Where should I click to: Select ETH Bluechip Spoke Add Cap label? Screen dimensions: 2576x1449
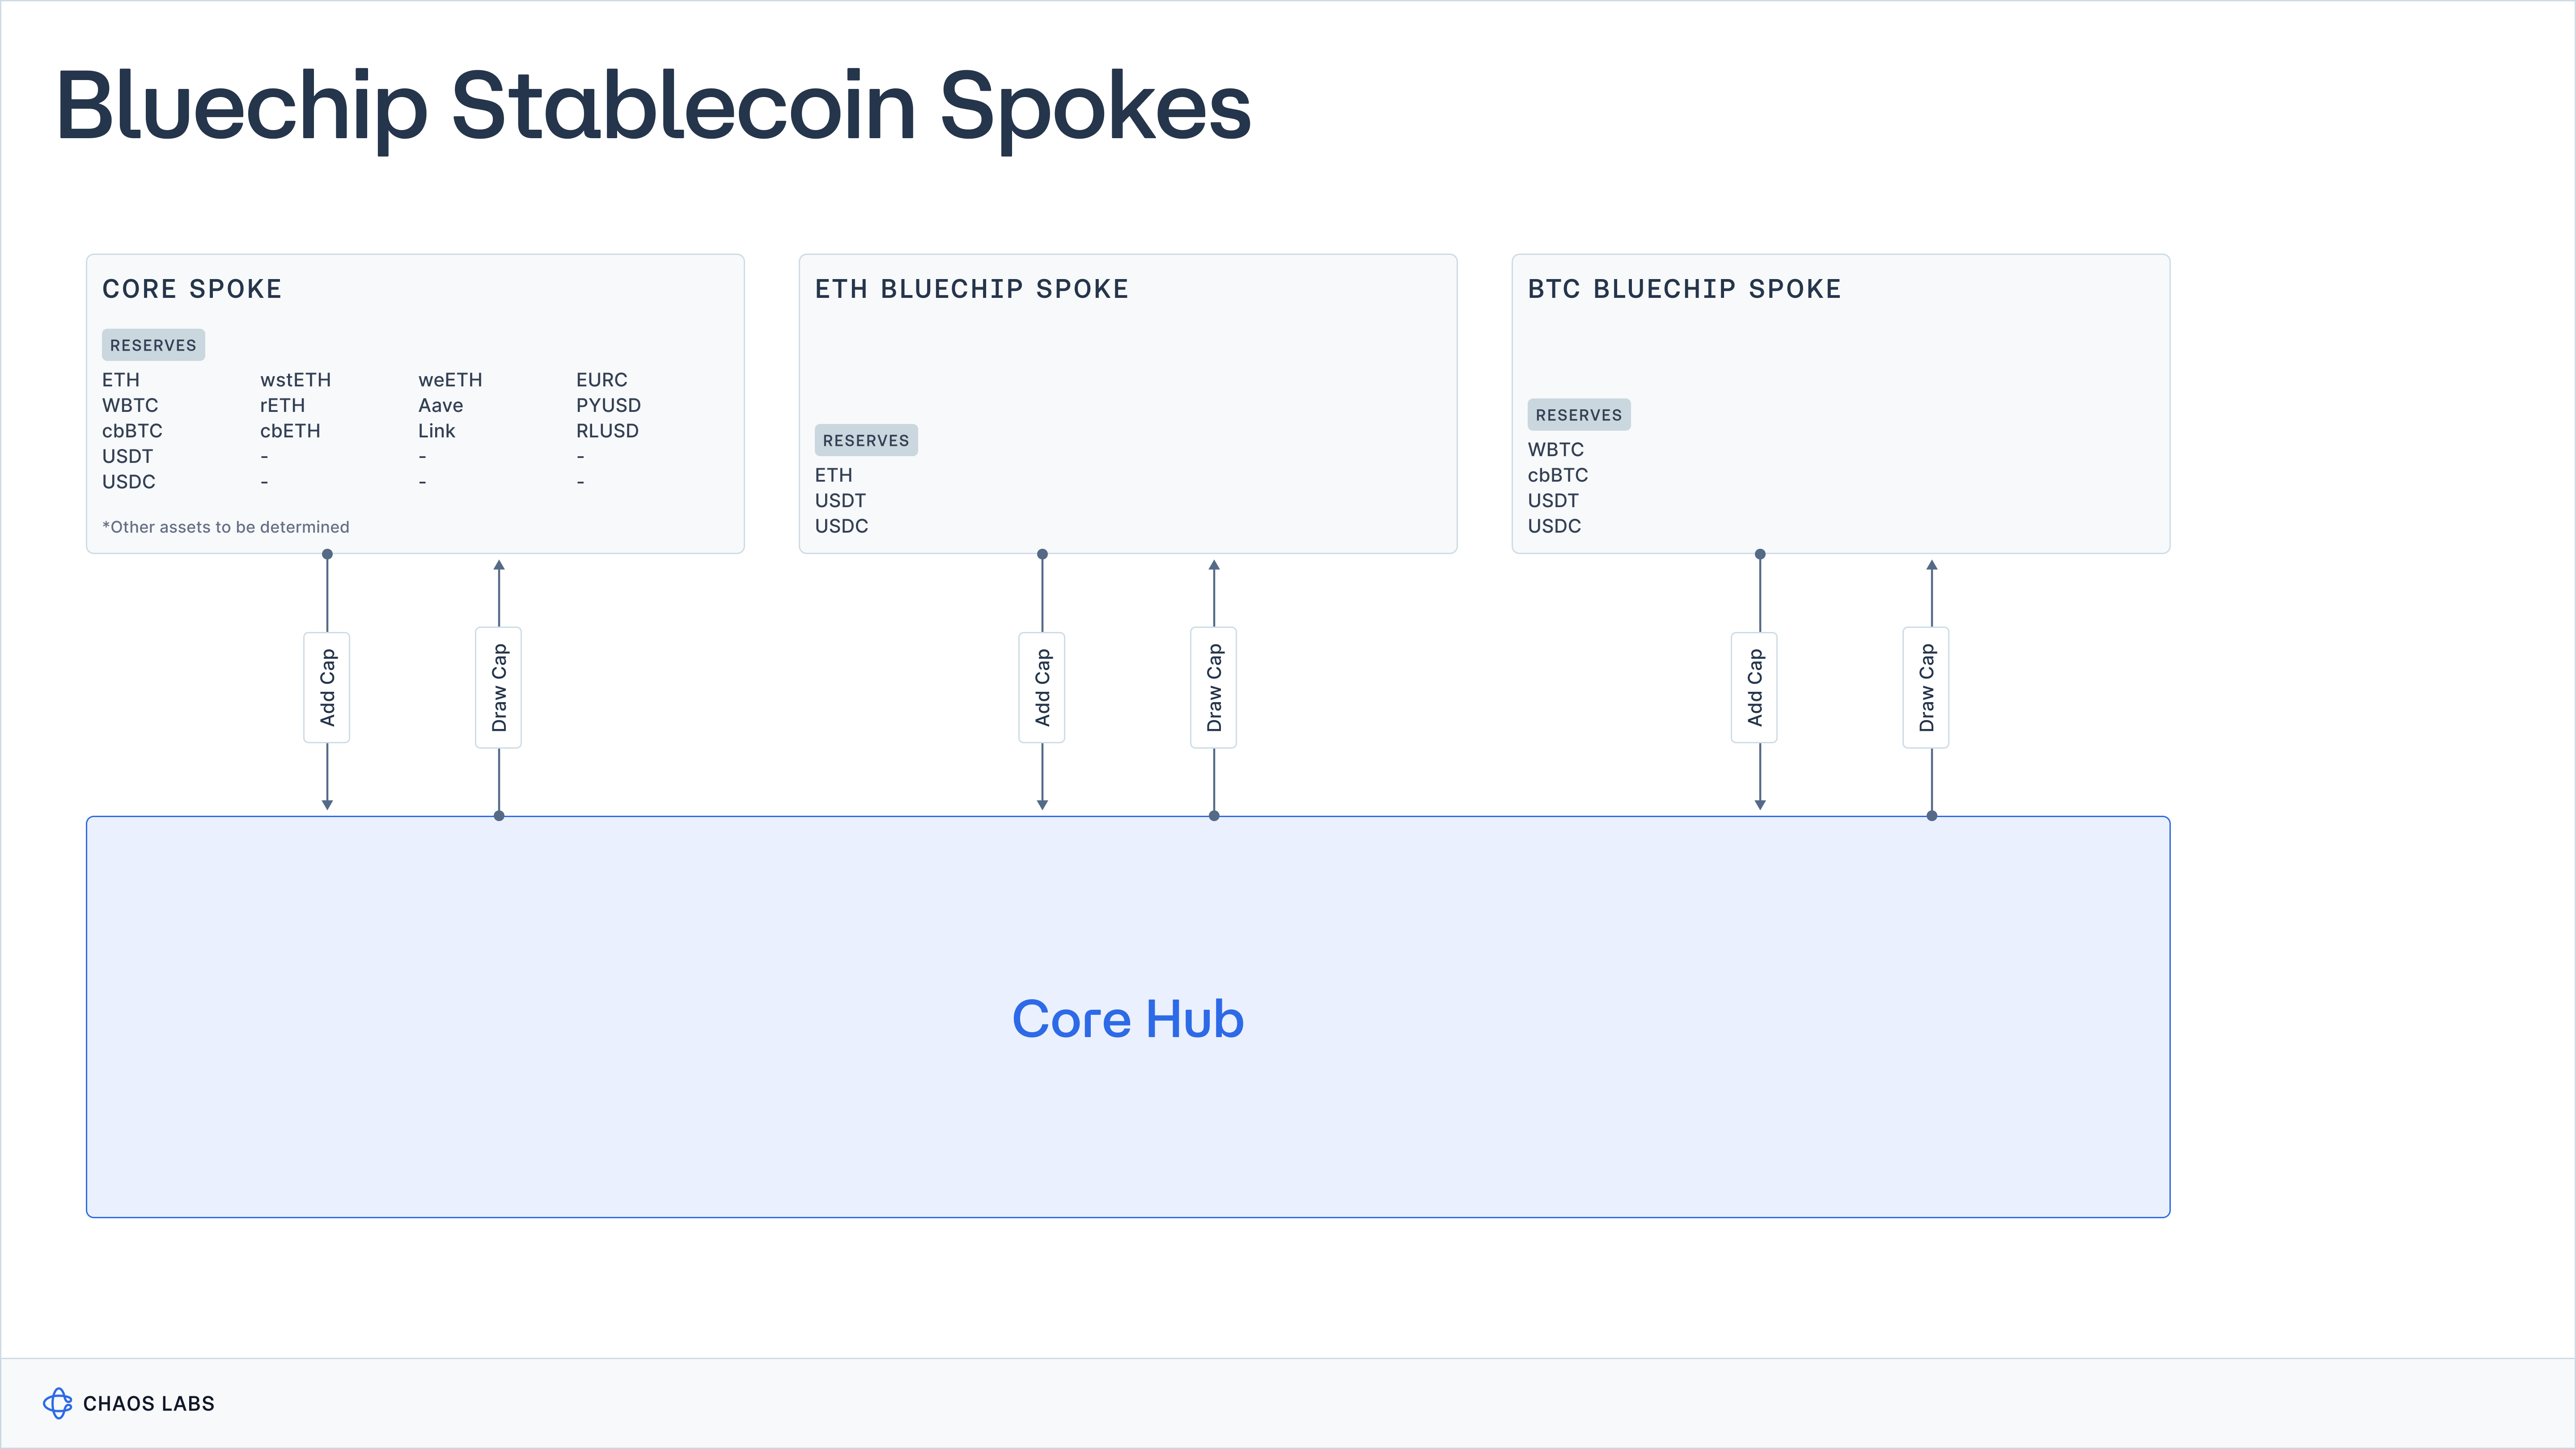pos(1042,688)
